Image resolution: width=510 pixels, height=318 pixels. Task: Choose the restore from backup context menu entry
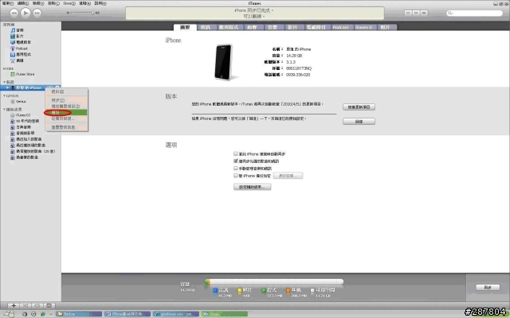click(66, 118)
